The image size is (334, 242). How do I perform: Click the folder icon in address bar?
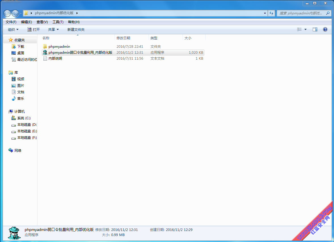[x=26, y=13]
